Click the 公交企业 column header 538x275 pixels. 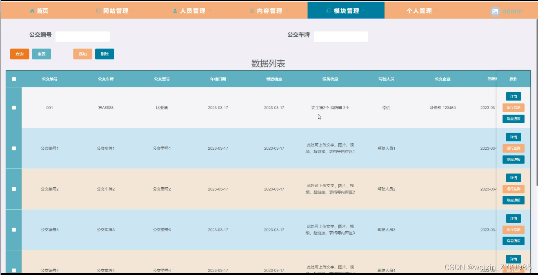click(442, 79)
